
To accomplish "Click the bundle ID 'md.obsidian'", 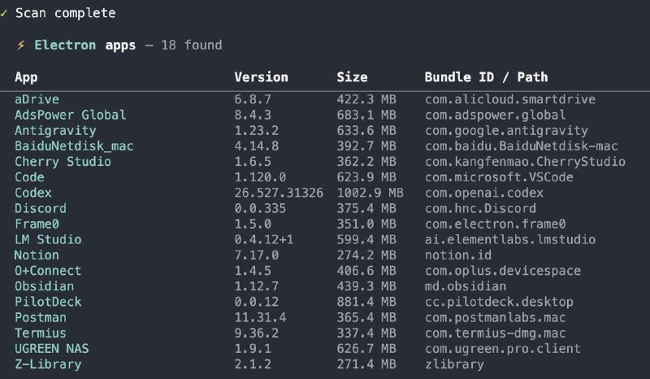I will (466, 286).
